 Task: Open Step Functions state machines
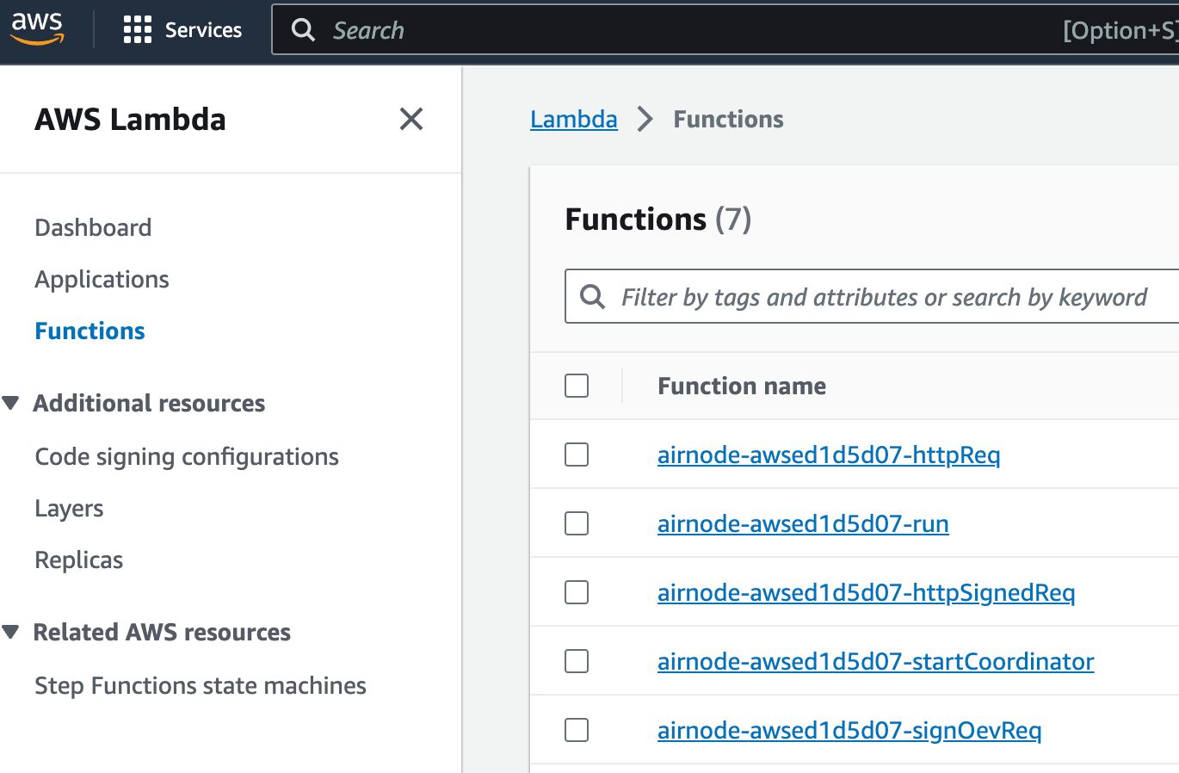(201, 685)
